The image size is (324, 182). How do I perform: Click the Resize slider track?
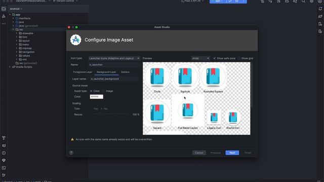109,114
